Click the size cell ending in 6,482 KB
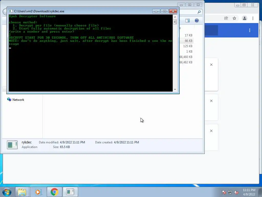The width and height of the screenshot is (262, 197). pyautogui.click(x=186, y=62)
